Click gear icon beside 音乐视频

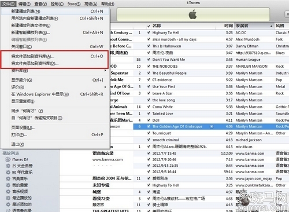coord(8,191)
